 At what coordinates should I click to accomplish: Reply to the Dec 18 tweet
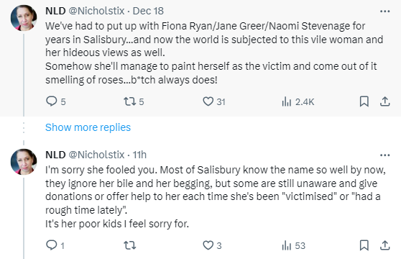point(56,101)
